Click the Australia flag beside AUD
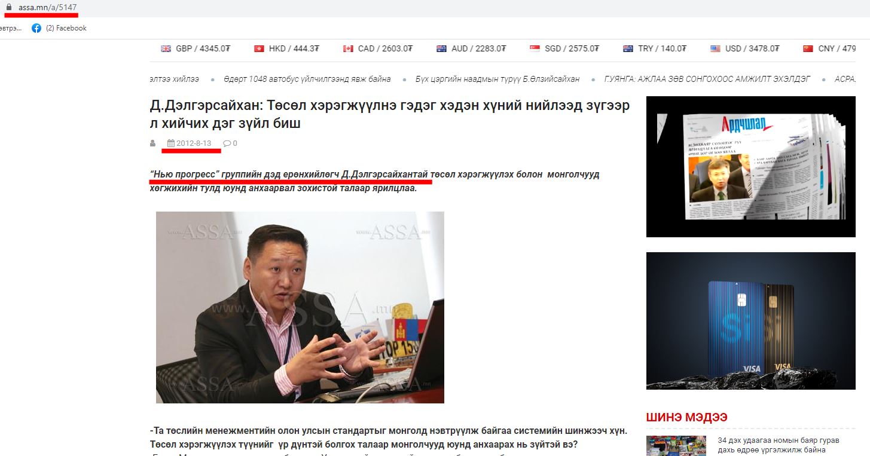The height and width of the screenshot is (456, 870). pyautogui.click(x=442, y=49)
